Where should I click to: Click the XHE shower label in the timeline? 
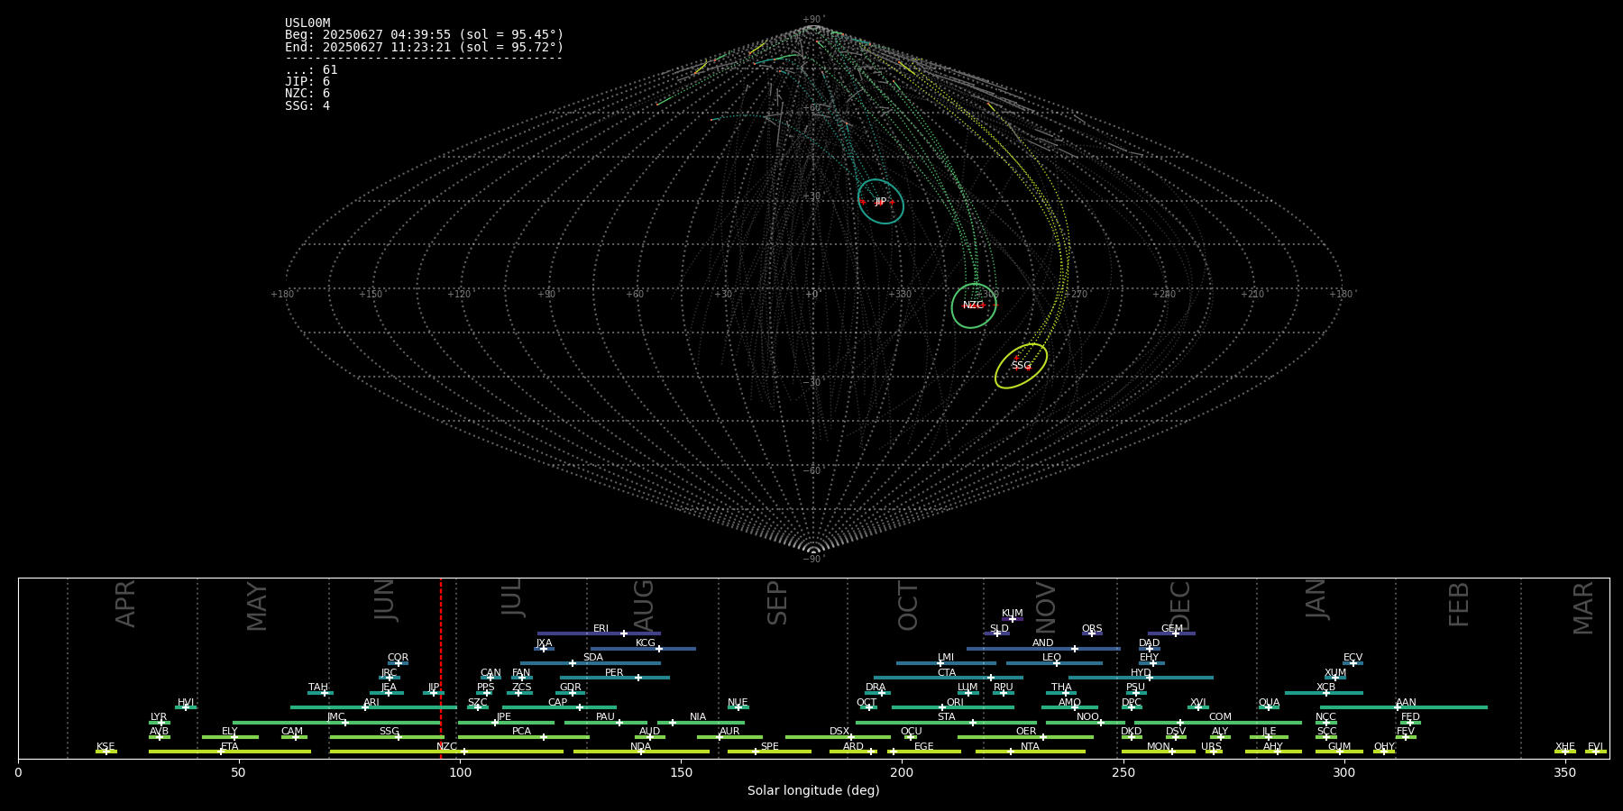tap(1564, 747)
